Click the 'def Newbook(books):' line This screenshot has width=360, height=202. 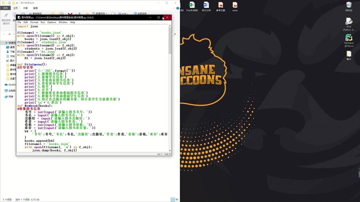(35, 106)
